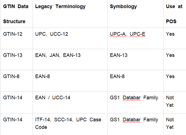186x135 pixels.
Task: Click the "ITF-14, SCC-14, UPC Case Code" cell
Action: pos(68,123)
